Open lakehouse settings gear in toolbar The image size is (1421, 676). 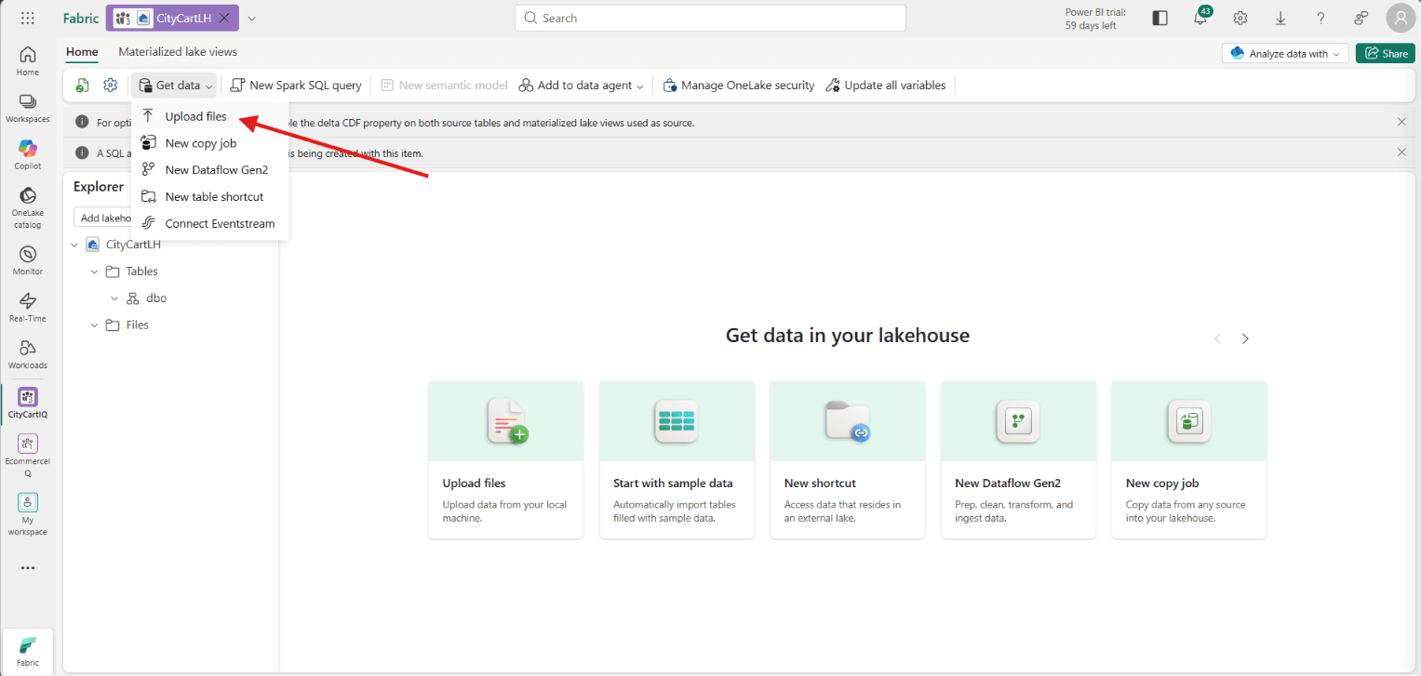(110, 86)
